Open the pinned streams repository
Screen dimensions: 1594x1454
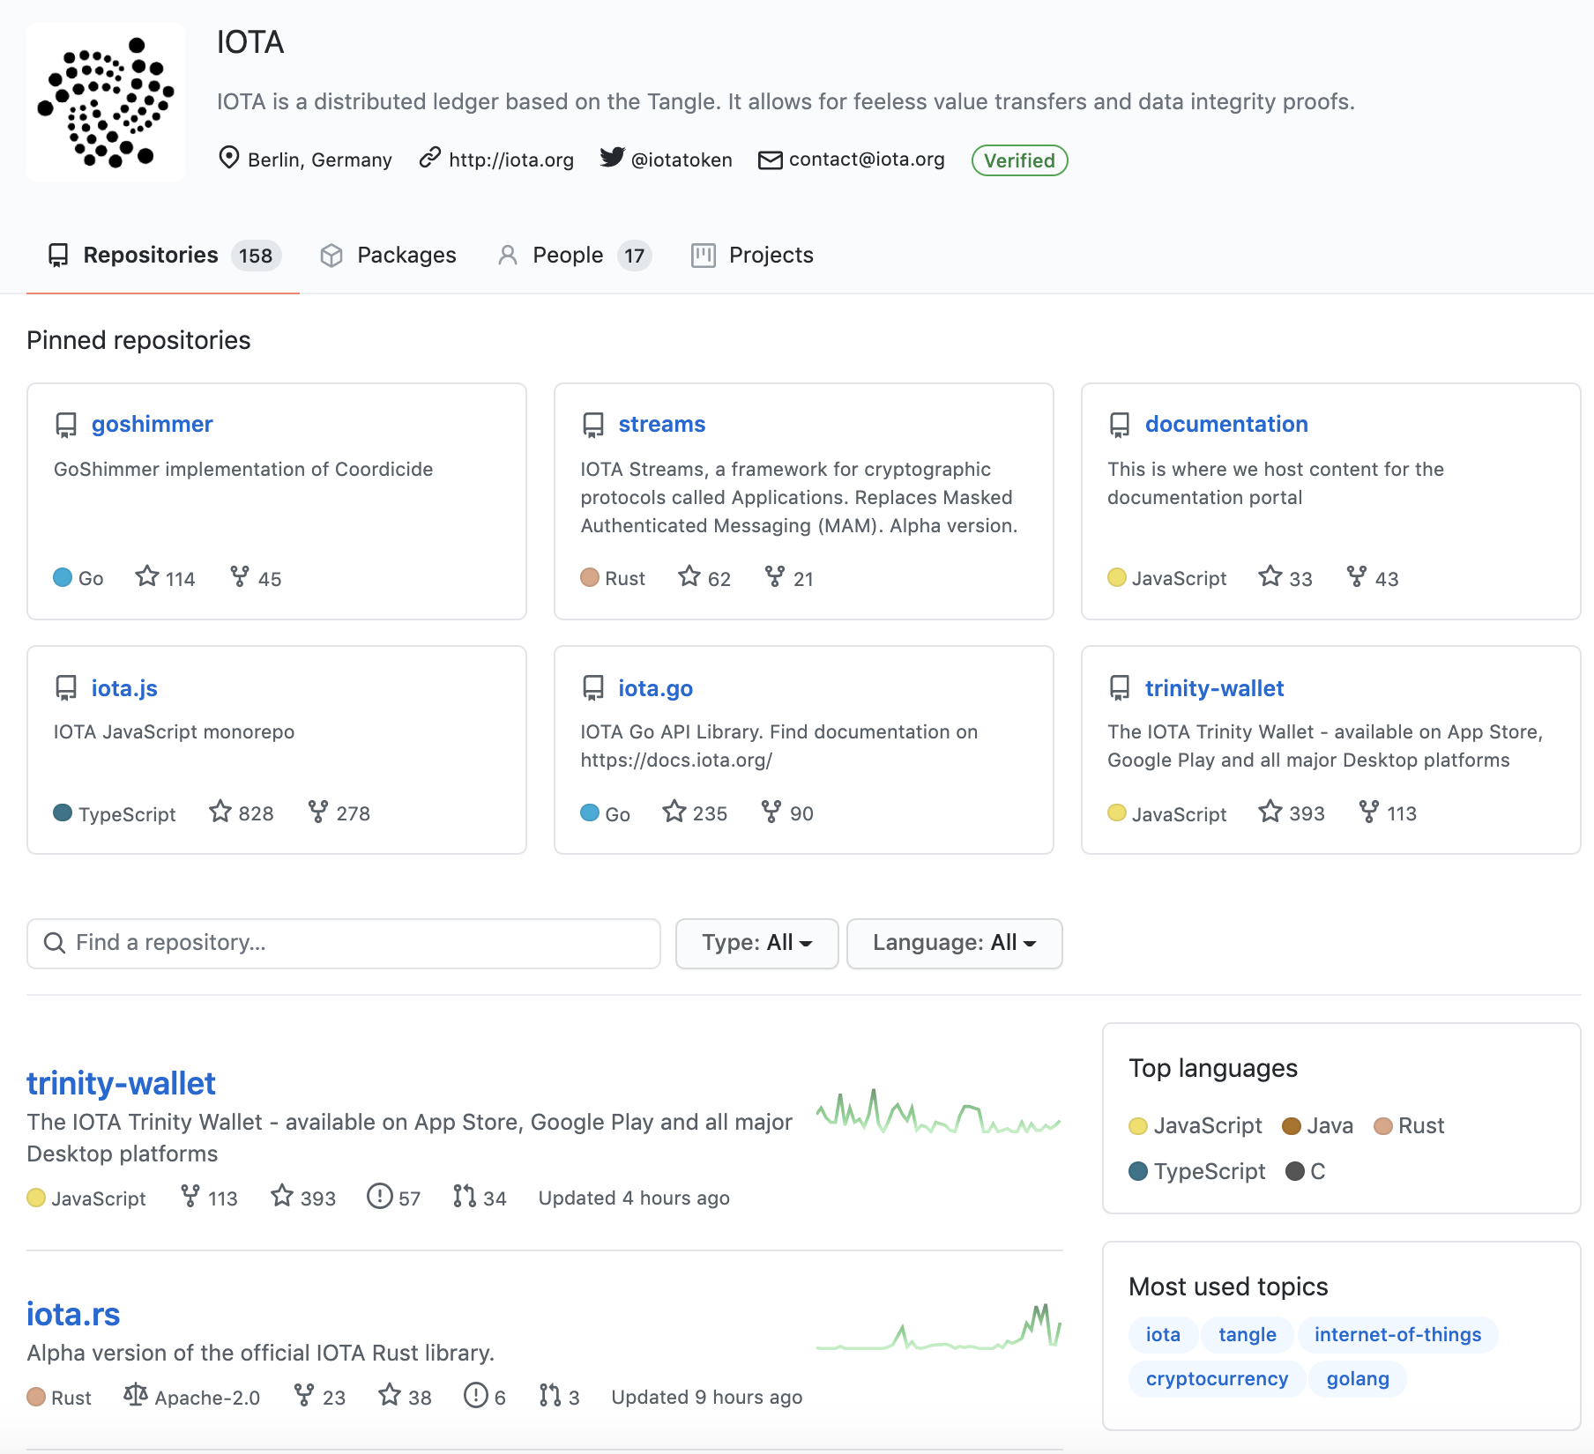[x=661, y=424]
